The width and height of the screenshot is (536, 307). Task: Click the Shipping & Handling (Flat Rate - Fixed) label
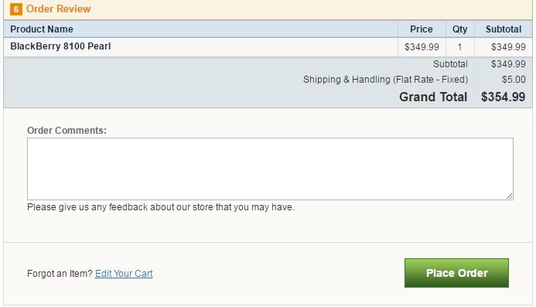(385, 80)
